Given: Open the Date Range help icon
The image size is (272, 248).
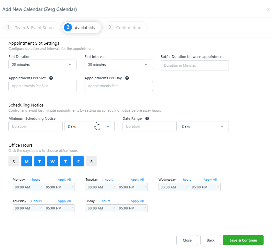Looking at the screenshot, I should (147, 118).
